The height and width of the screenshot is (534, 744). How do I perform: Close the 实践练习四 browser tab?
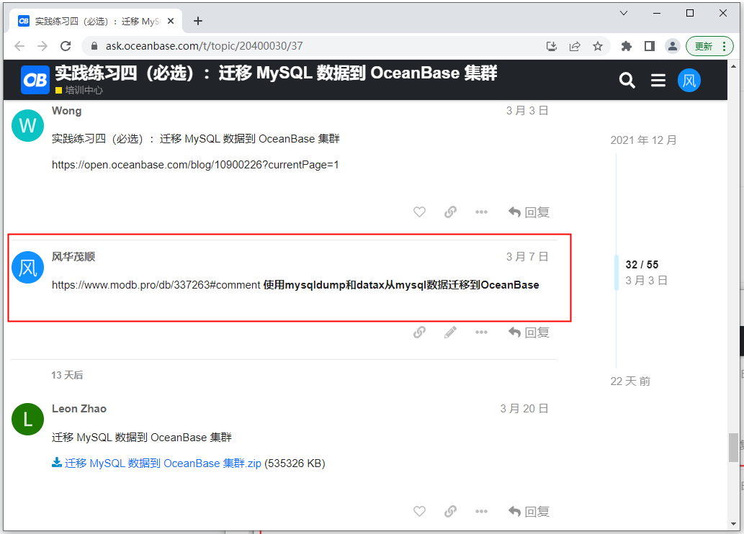[171, 21]
